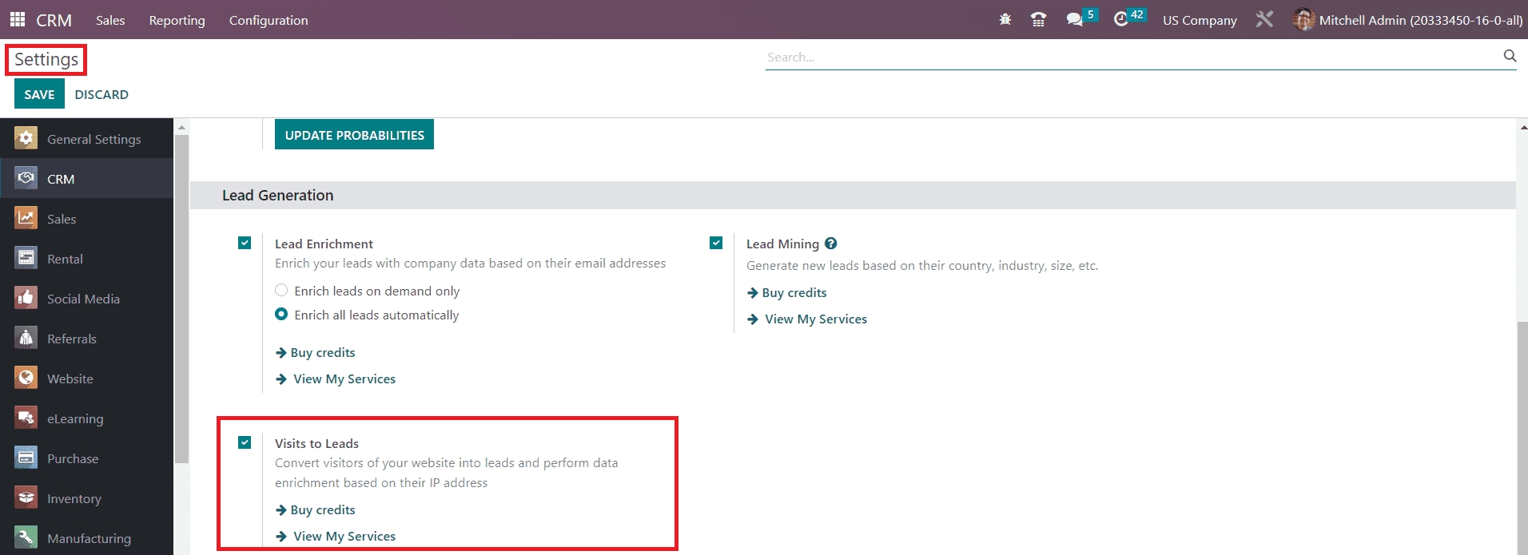This screenshot has height=555, width=1528.
Task: Open the activities clock icon
Action: click(x=1121, y=19)
